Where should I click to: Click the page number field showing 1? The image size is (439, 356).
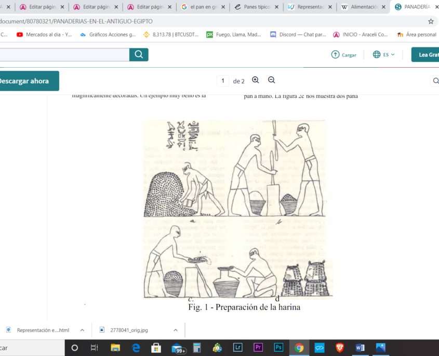coord(223,81)
